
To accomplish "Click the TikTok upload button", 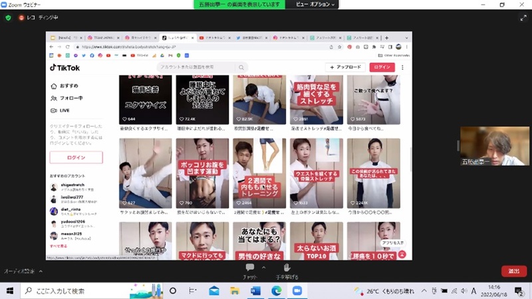I will [345, 67].
